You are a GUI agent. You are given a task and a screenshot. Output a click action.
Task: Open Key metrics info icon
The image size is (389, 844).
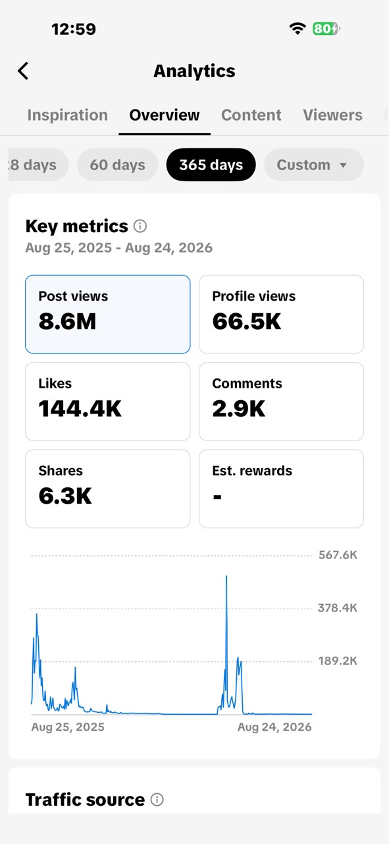(140, 226)
